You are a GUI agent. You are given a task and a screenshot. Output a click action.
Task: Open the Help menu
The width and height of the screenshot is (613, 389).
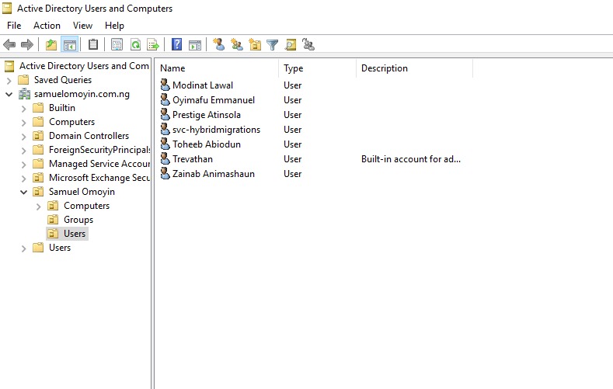coord(114,26)
